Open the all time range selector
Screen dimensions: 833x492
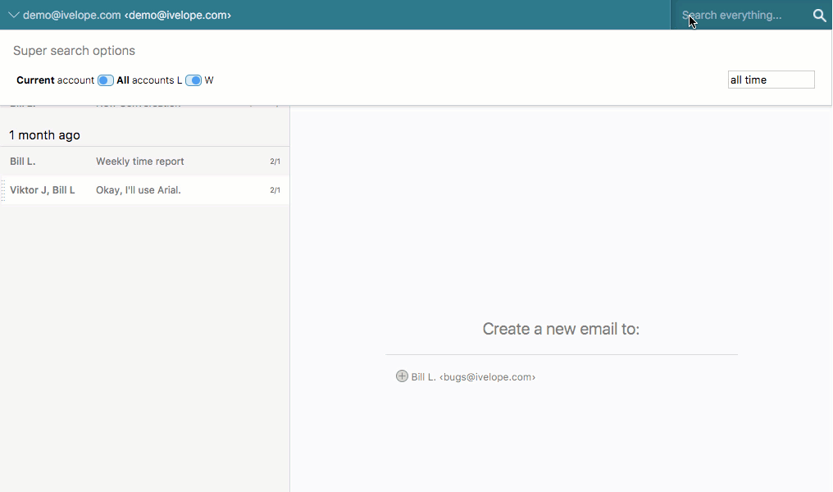pos(771,80)
